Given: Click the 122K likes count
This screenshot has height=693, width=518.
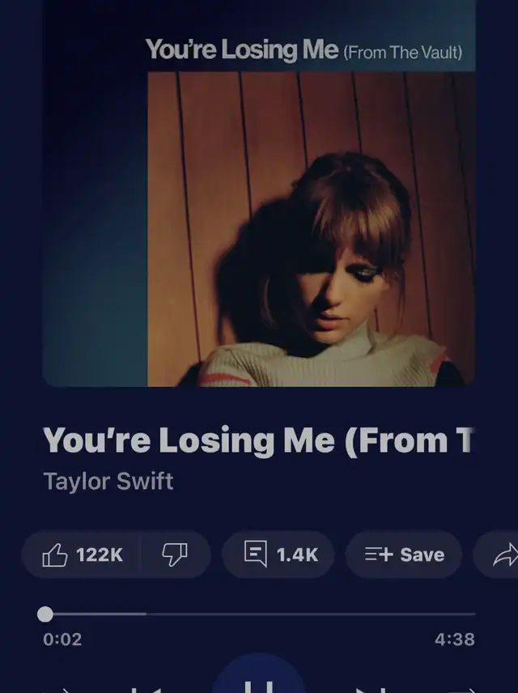Looking at the screenshot, I should (100, 555).
